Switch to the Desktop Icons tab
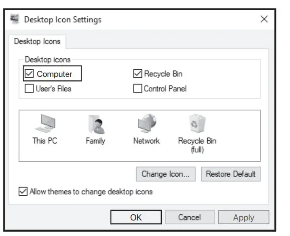The height and width of the screenshot is (236, 290). tap(37, 41)
